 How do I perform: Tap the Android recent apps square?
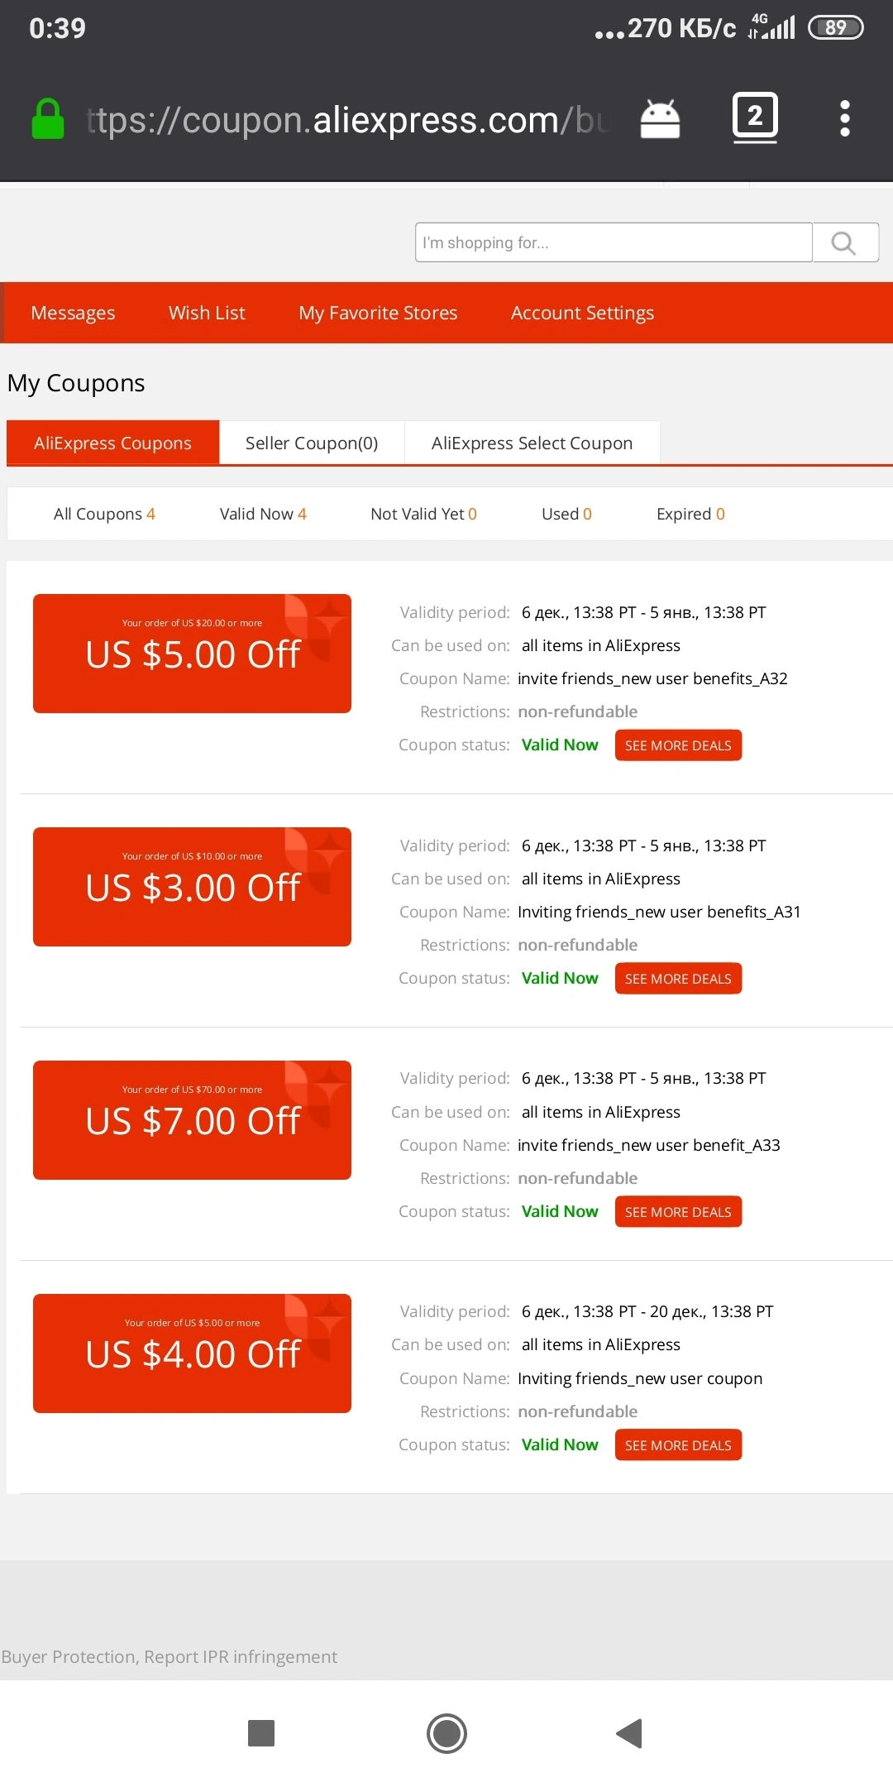[x=261, y=1732]
